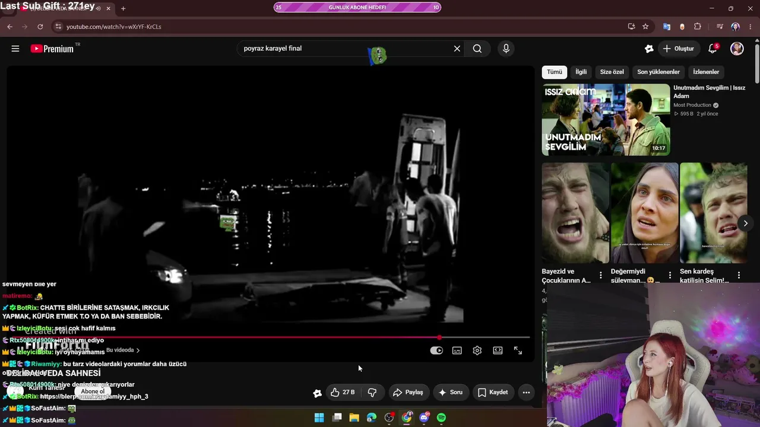The width and height of the screenshot is (760, 427).
Task: Open Discord from the taskbar
Action: (424, 418)
